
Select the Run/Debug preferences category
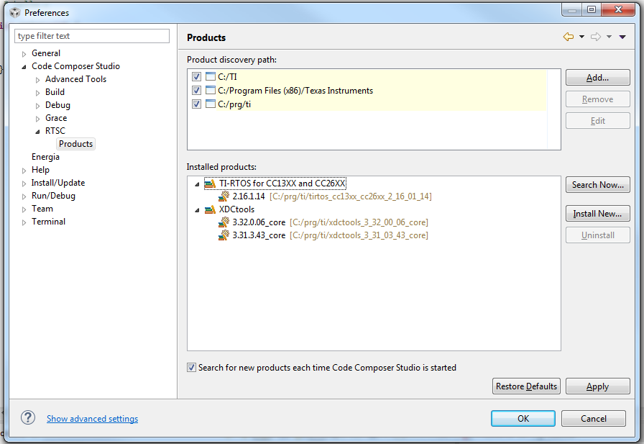[x=53, y=196]
